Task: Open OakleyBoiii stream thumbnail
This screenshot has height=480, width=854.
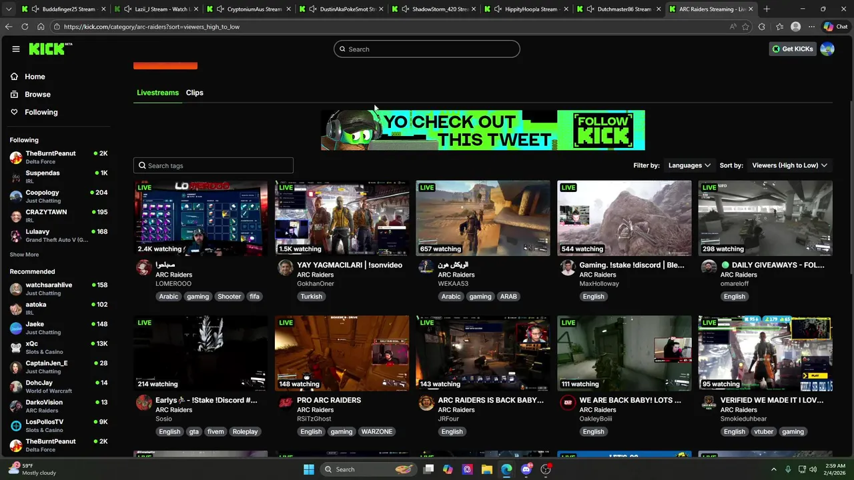Action: pyautogui.click(x=624, y=353)
